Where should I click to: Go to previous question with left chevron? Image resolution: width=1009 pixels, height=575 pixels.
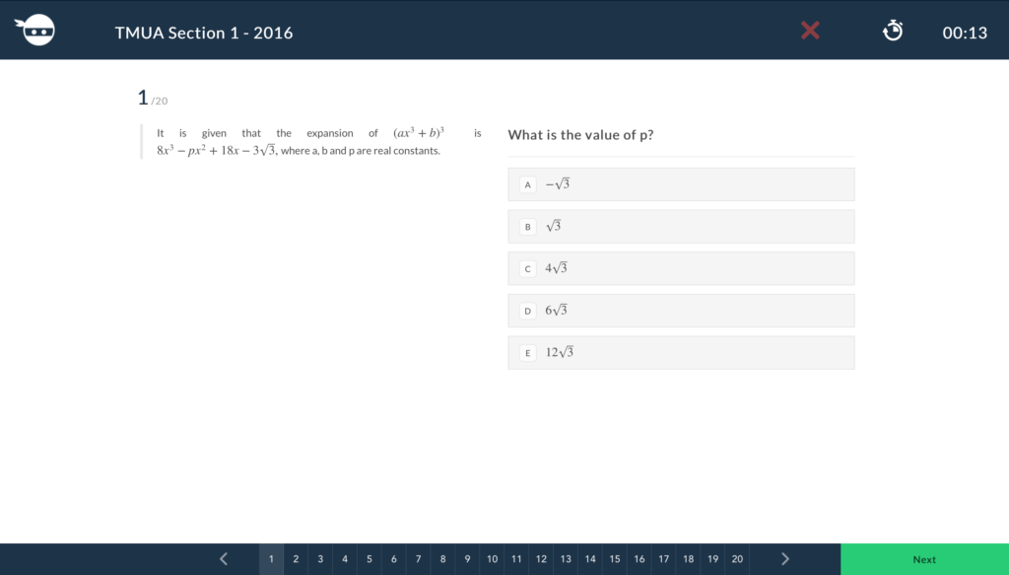click(x=224, y=559)
